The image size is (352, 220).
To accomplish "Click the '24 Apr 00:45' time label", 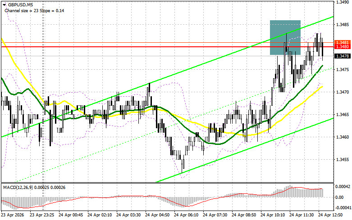I will click(x=71, y=215).
